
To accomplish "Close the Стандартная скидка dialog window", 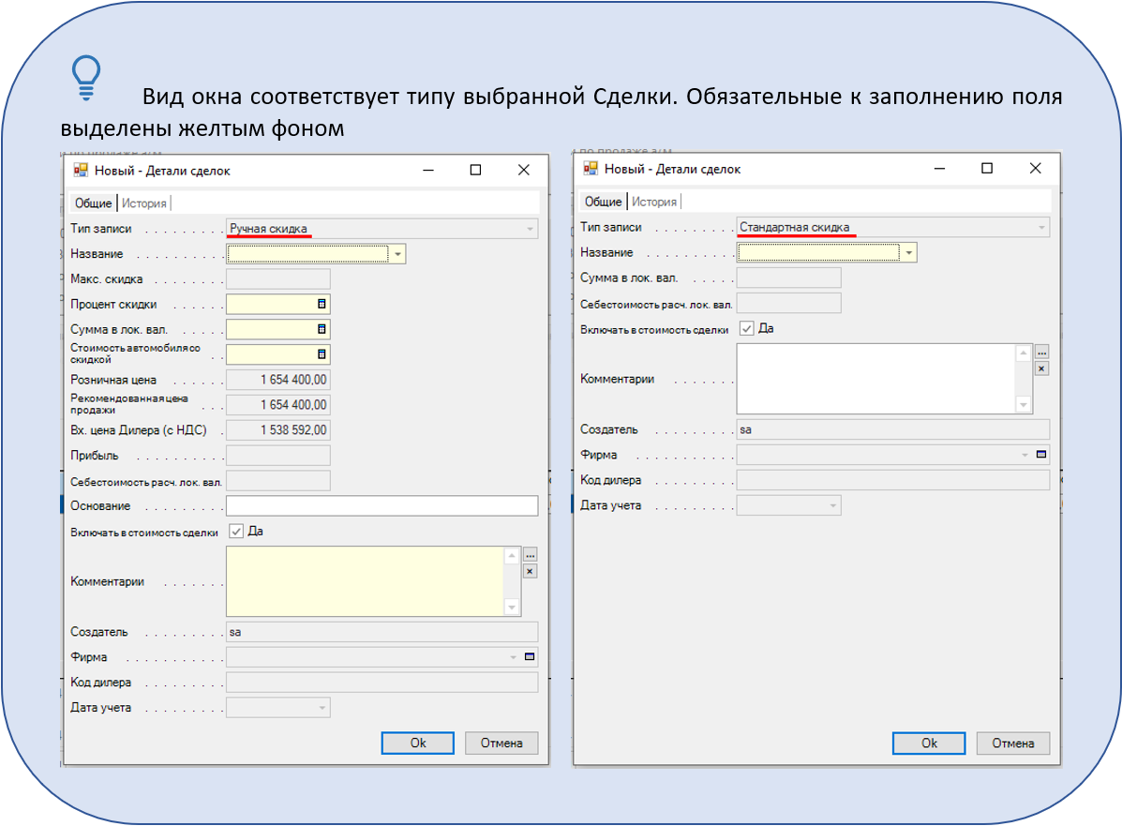I will point(1035,169).
